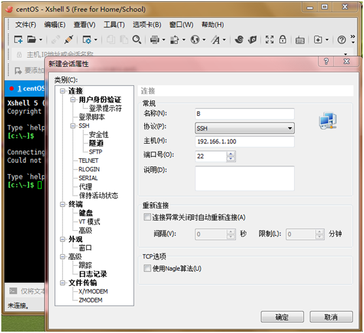Select TELNET in category tree
This screenshot has height=333, width=364.
point(88,160)
